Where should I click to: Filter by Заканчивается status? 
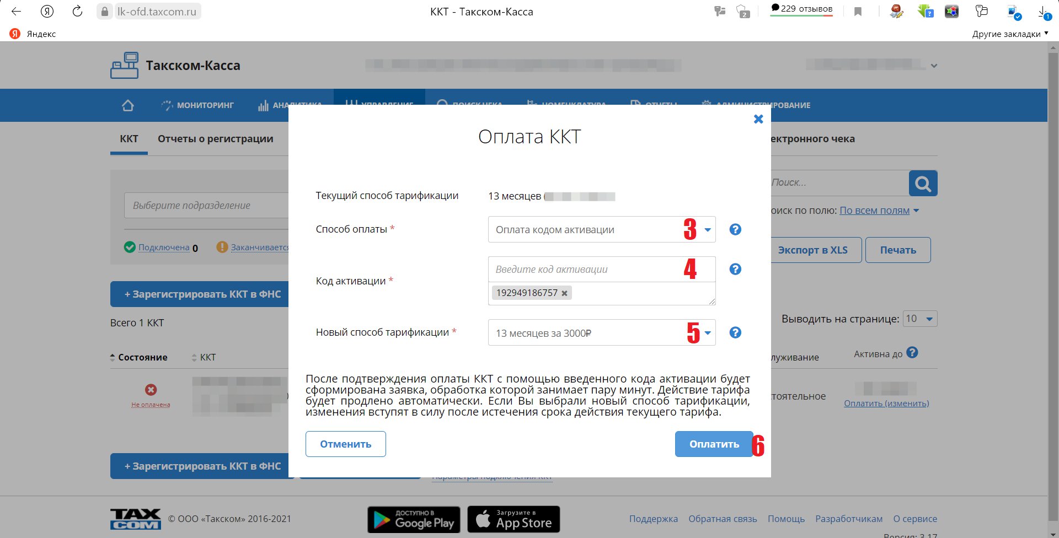259,248
